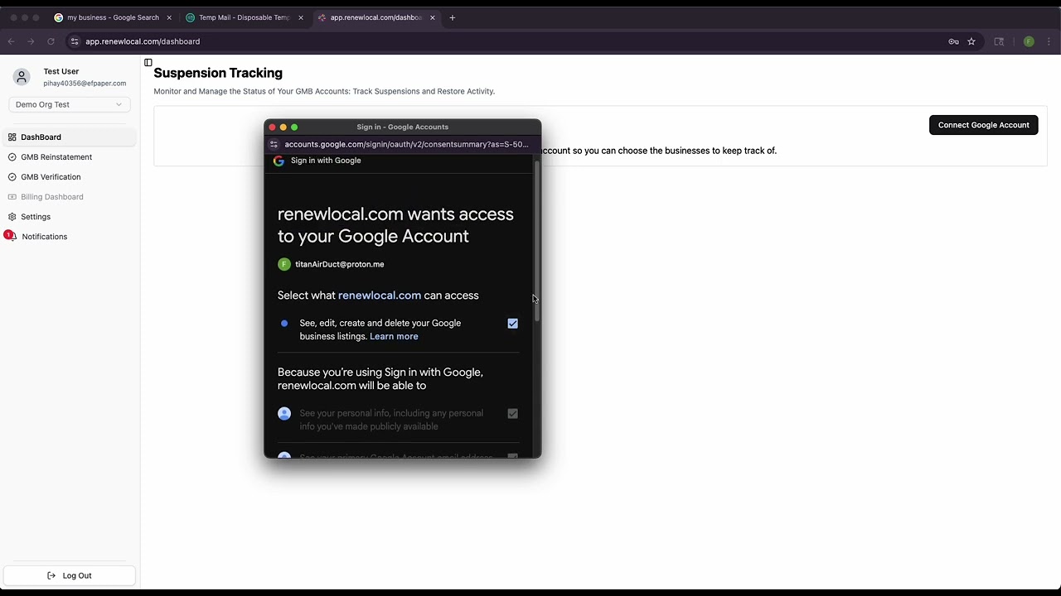Screen dimensions: 1061x596
Task: Click the blue listings permission icon
Action: coord(284,324)
